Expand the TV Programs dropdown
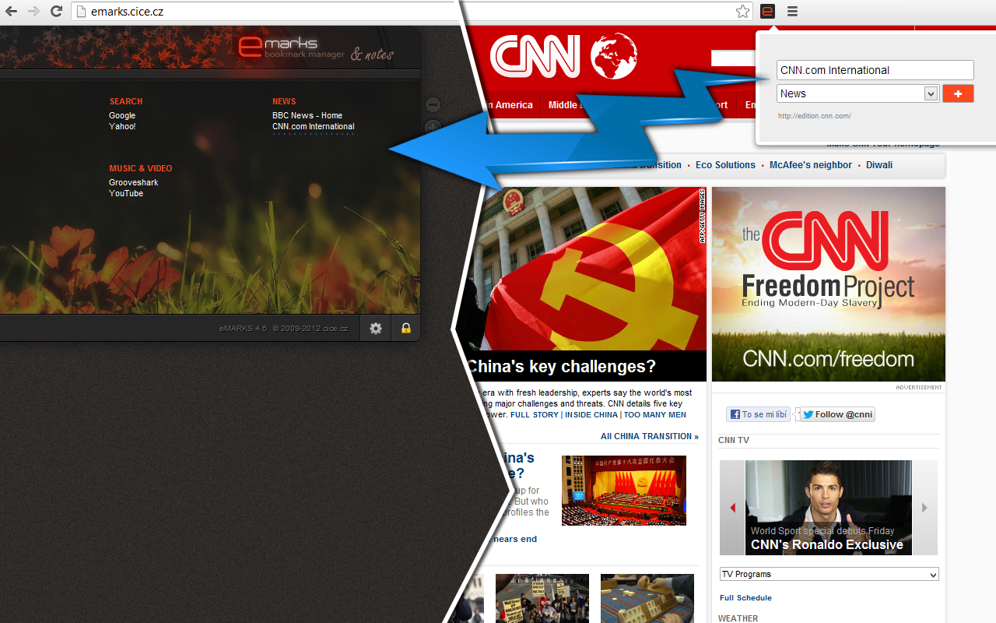This screenshot has height=623, width=996. (829, 574)
